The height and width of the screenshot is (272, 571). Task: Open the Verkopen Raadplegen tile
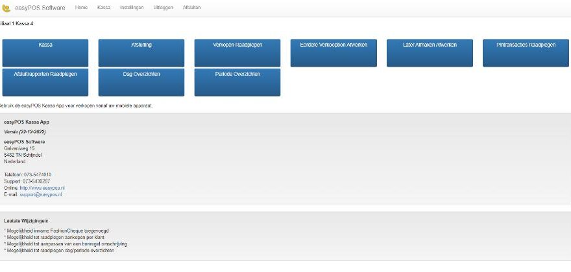coord(237,52)
